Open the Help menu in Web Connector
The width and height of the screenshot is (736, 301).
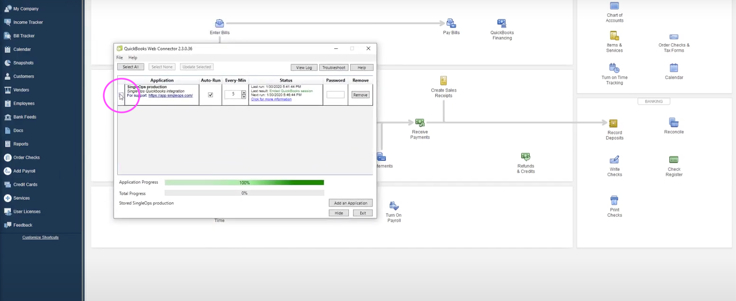133,57
